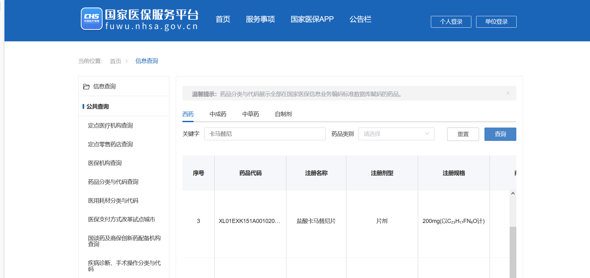The height and width of the screenshot is (278, 590).
Task: Open 定点医疗机构查询 in the sidebar
Action: pyautogui.click(x=110, y=126)
